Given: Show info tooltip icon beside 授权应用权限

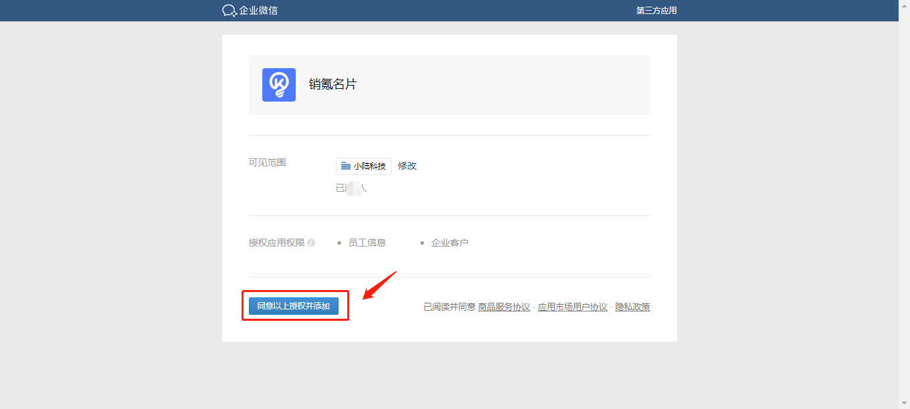Looking at the screenshot, I should coord(311,243).
